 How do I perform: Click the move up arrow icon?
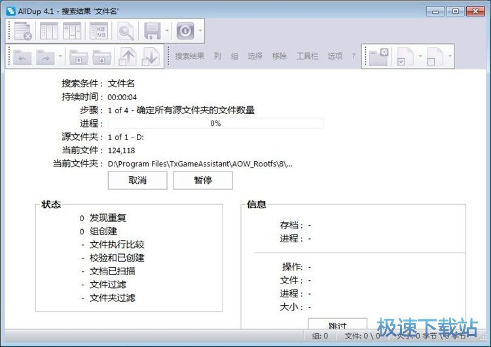[x=127, y=57]
